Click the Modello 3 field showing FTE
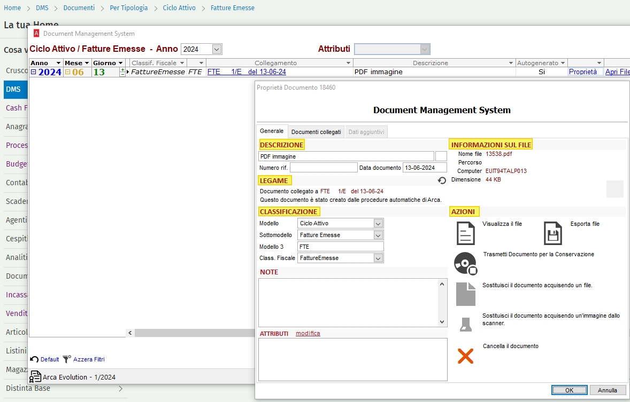Screen dimensions: 630x402 tap(341, 247)
